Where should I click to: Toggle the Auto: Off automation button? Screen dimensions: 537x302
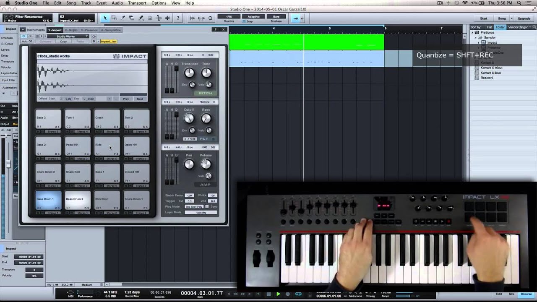click(27, 42)
